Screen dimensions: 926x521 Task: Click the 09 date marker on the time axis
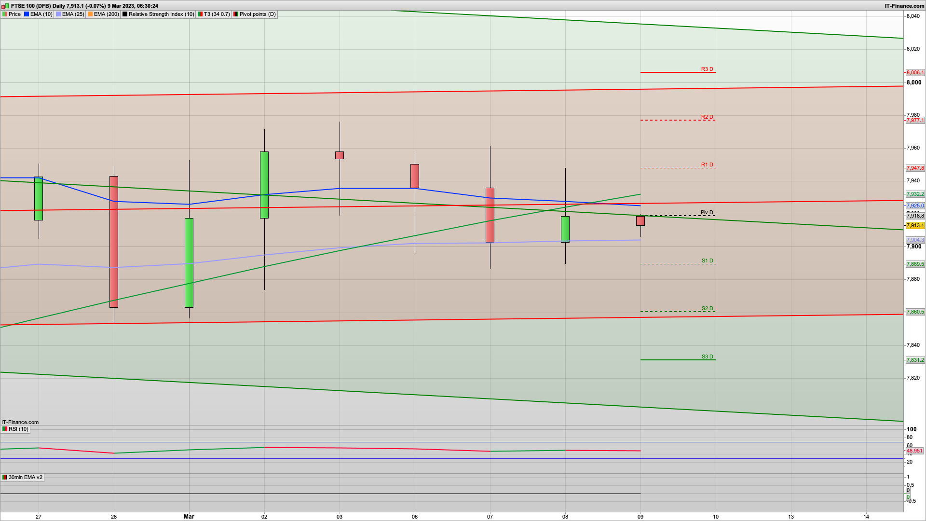[x=640, y=516]
